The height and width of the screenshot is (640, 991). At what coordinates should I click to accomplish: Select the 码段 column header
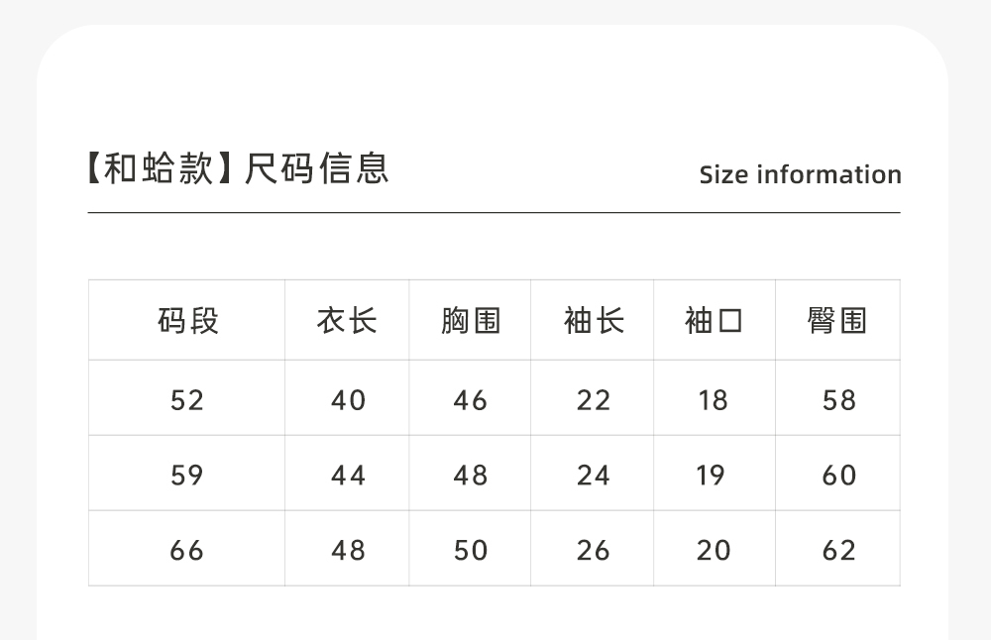pos(187,321)
